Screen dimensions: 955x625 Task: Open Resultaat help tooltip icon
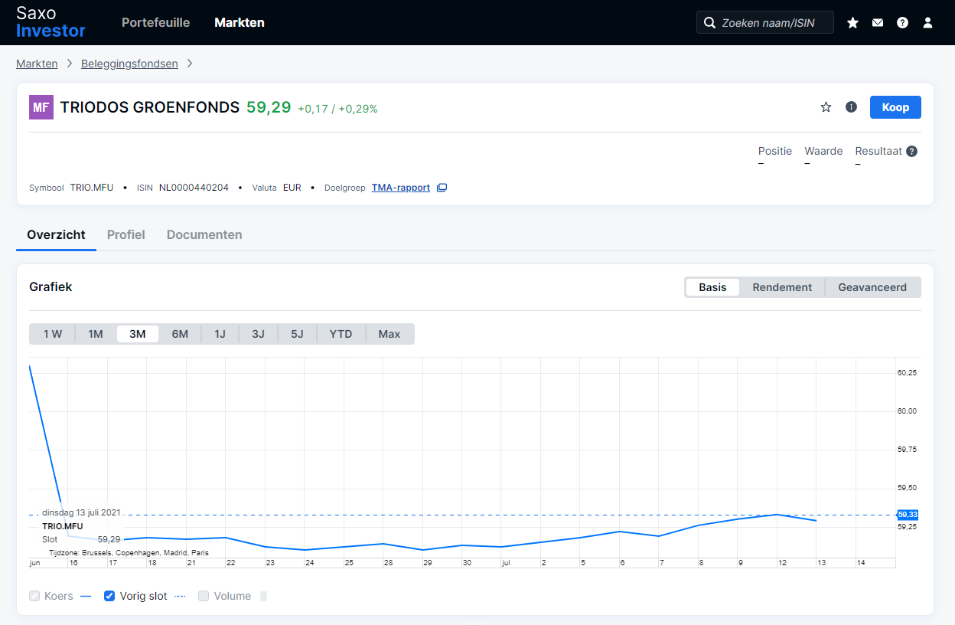(912, 152)
